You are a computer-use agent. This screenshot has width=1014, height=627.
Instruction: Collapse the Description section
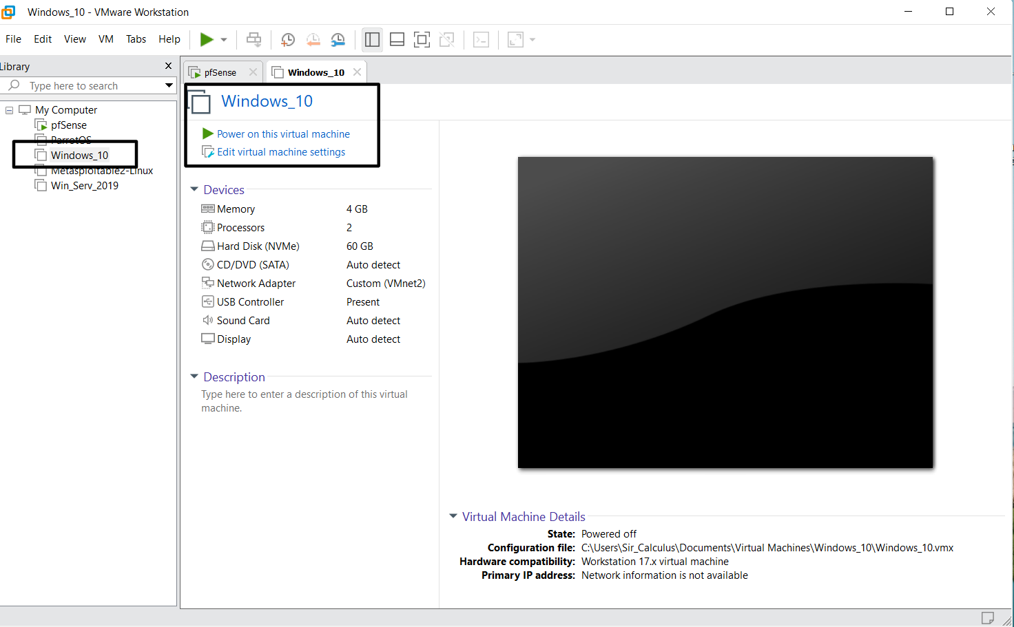point(194,376)
